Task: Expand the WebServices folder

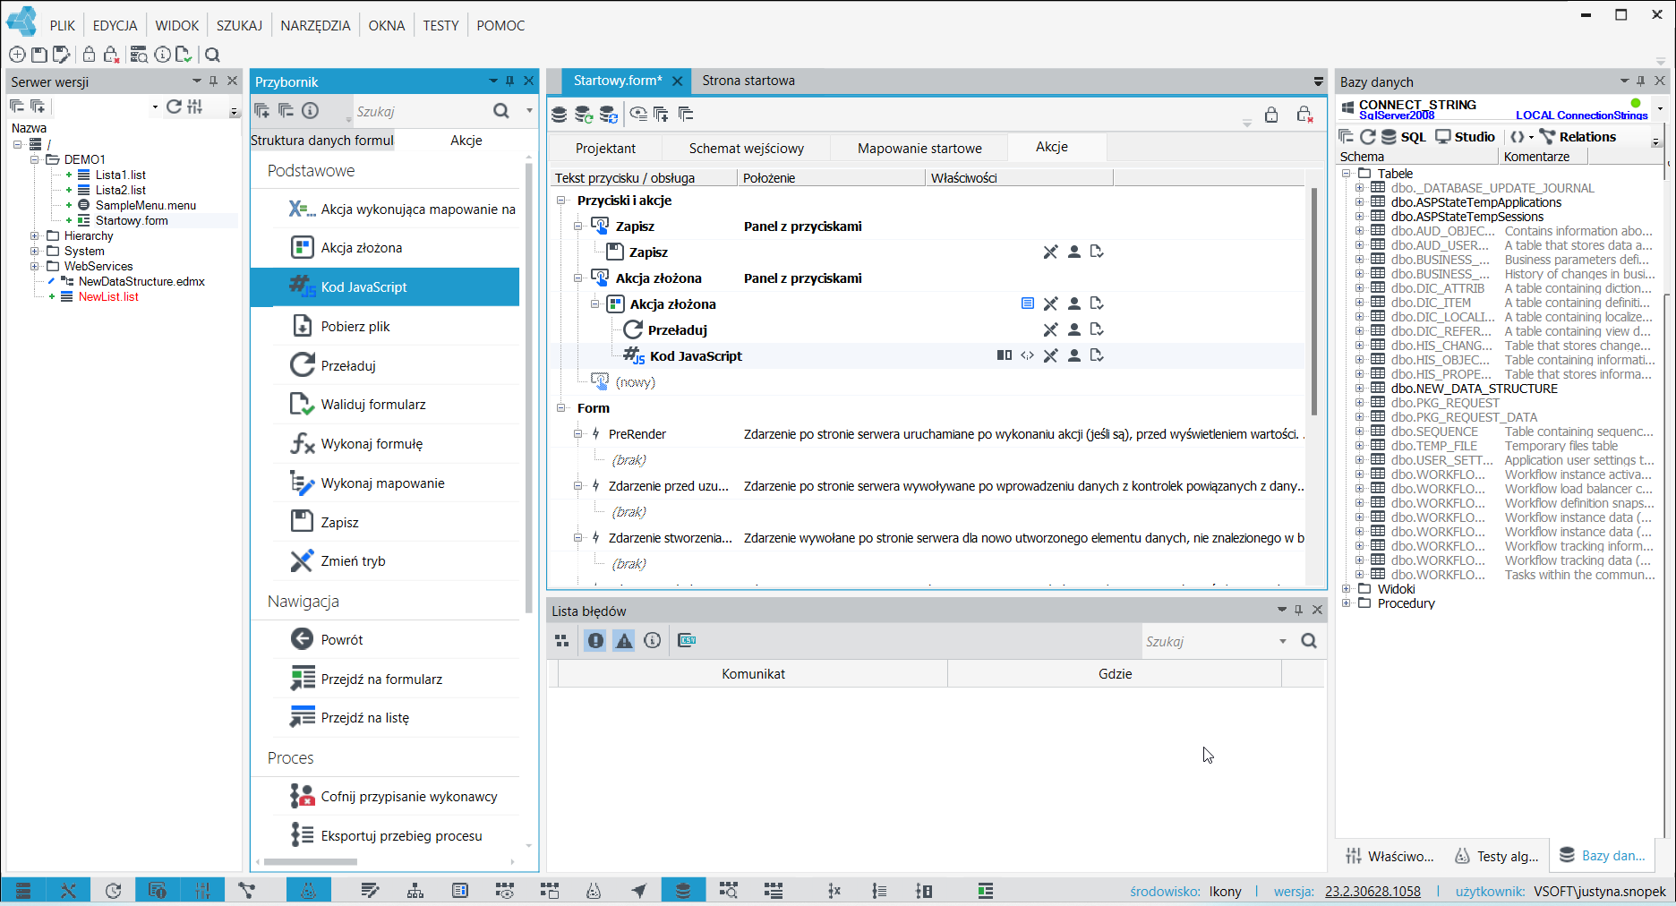Action: point(35,267)
